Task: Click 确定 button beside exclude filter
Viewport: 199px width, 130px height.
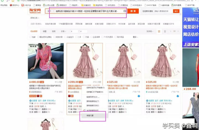Action: (x=176, y=11)
